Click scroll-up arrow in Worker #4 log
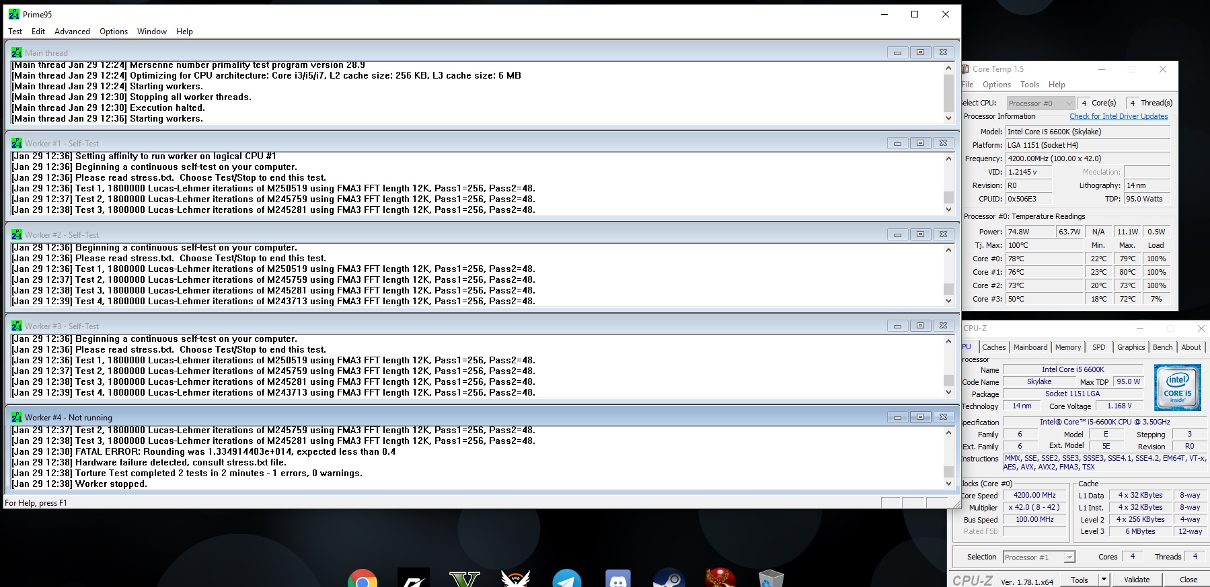Image resolution: width=1210 pixels, height=587 pixels. click(x=948, y=433)
